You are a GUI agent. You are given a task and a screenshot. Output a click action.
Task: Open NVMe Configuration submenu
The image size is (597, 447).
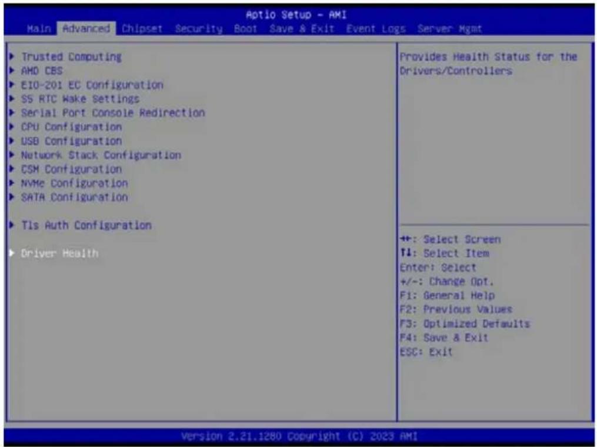click(75, 184)
